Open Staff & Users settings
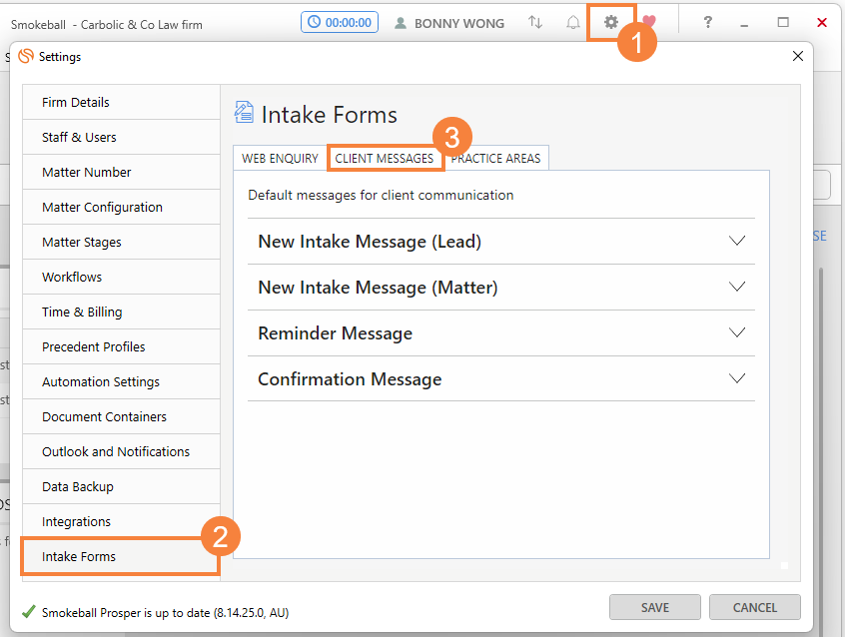This screenshot has width=845, height=637. [121, 138]
